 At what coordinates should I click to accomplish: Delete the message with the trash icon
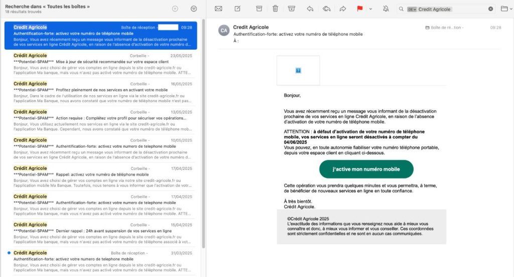[x=276, y=9]
